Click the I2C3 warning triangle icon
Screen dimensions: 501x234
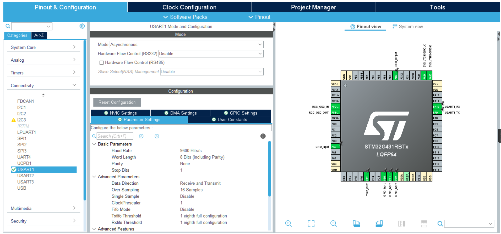pyautogui.click(x=14, y=120)
